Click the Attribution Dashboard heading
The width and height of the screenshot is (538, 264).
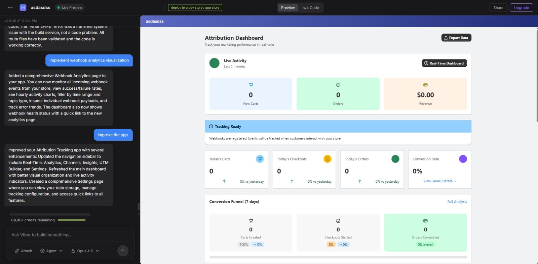234,38
